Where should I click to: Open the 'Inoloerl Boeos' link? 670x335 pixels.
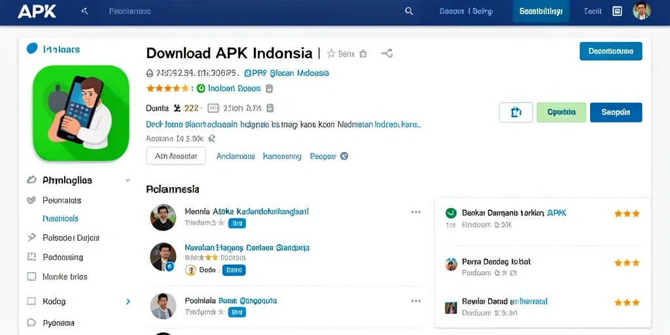pyautogui.click(x=234, y=88)
